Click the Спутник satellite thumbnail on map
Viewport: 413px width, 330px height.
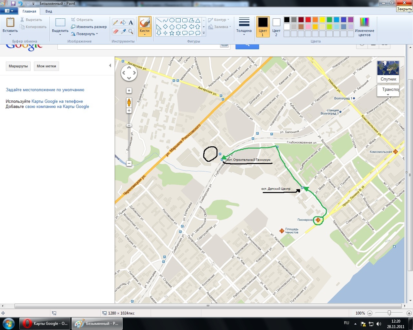click(388, 72)
